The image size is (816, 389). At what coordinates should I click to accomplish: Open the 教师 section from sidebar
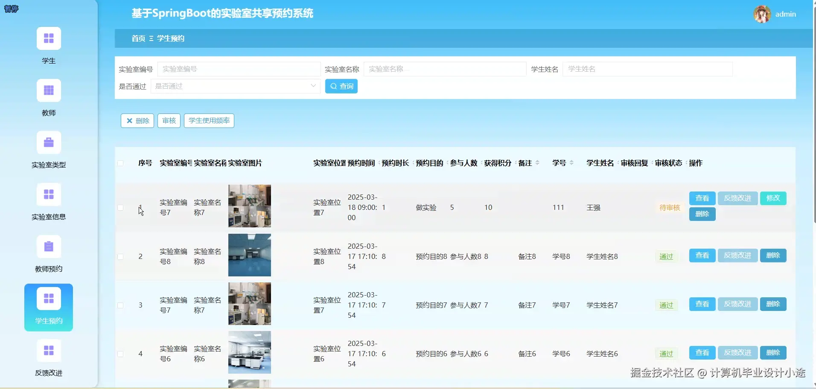tap(49, 90)
